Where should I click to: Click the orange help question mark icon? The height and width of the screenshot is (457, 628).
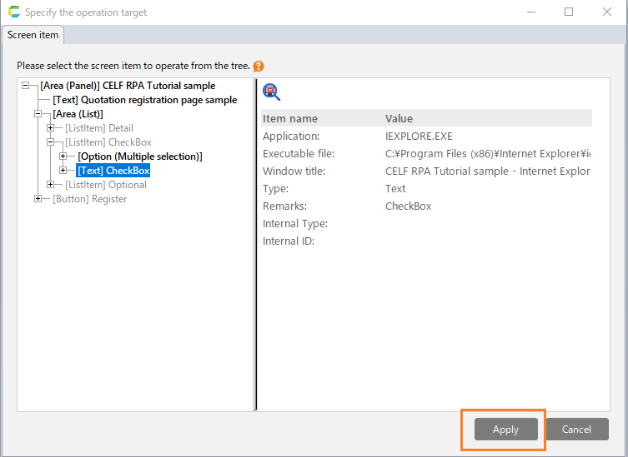point(259,66)
